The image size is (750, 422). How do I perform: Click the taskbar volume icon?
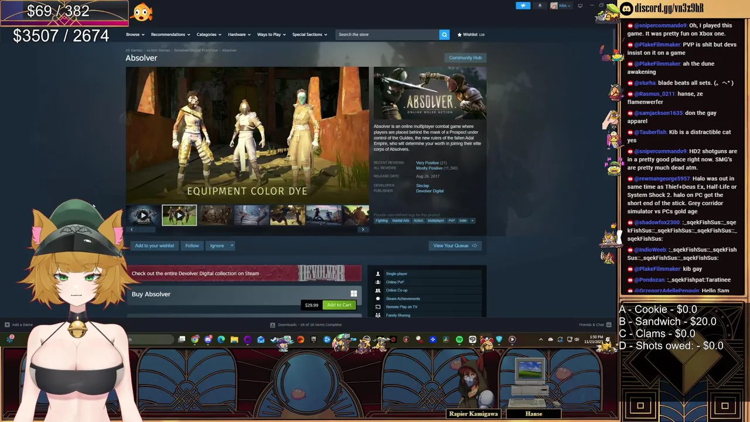point(577,339)
